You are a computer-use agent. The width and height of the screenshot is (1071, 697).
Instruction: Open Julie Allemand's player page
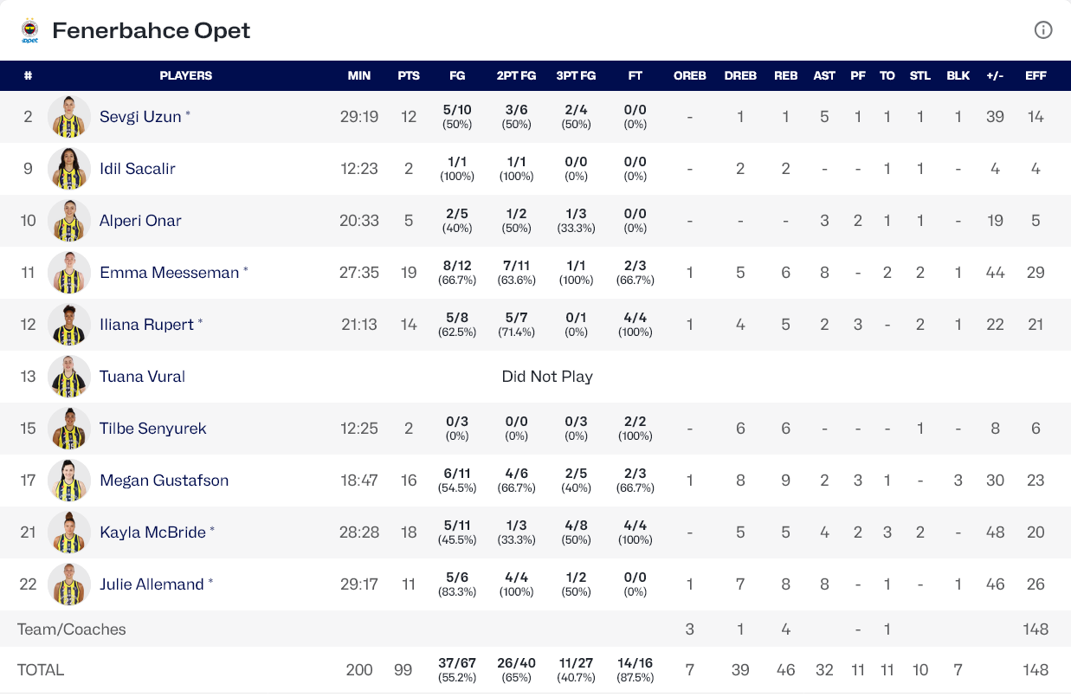(x=152, y=584)
